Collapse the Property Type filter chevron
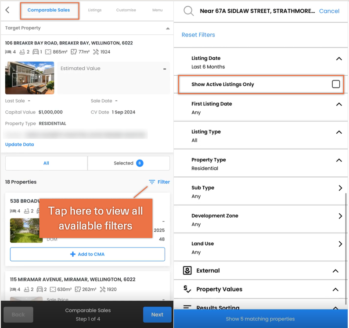 pyautogui.click(x=339, y=160)
